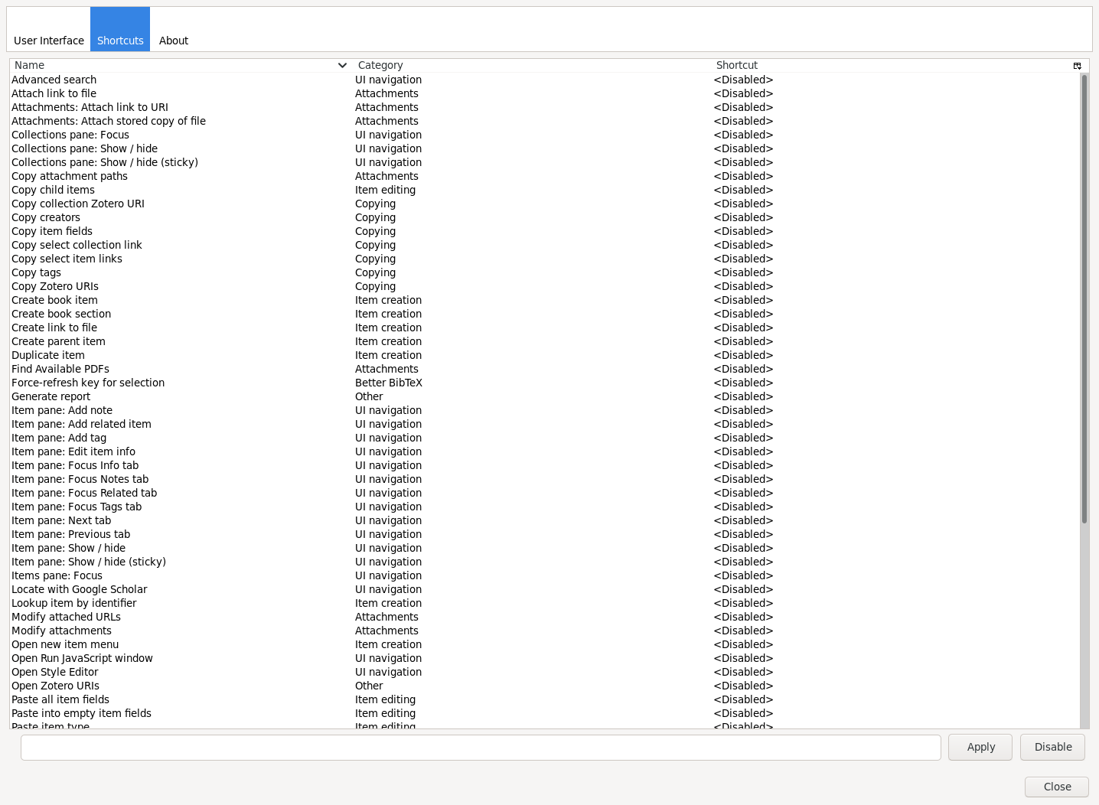
Task: Select Collections pane: Focus row
Action: pos(544,135)
